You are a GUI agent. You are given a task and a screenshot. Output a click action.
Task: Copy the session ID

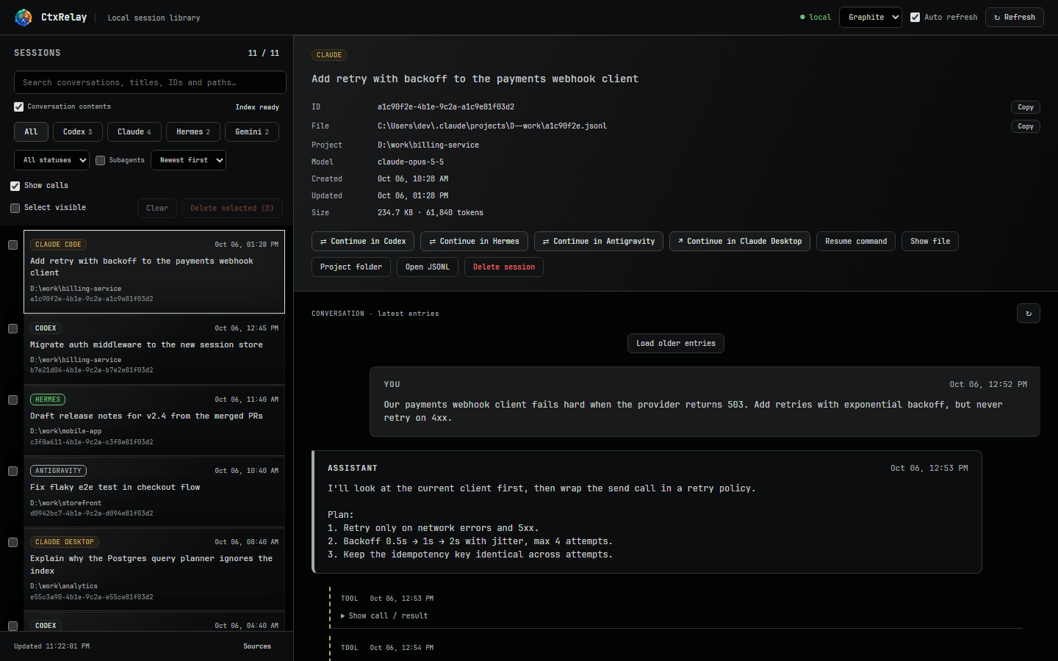[1026, 107]
